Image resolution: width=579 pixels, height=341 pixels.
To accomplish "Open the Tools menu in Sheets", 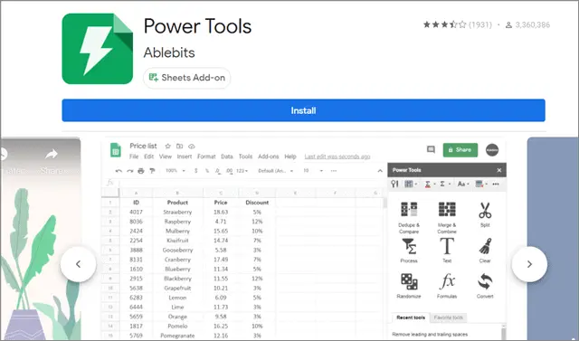I will (x=245, y=156).
